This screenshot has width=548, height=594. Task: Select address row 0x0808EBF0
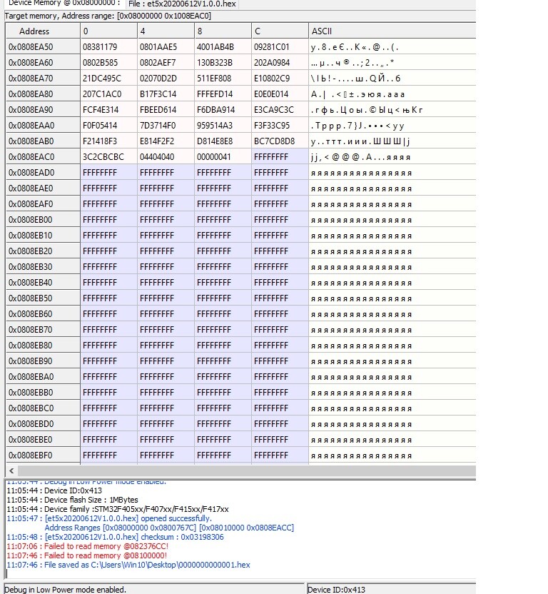pos(43,455)
